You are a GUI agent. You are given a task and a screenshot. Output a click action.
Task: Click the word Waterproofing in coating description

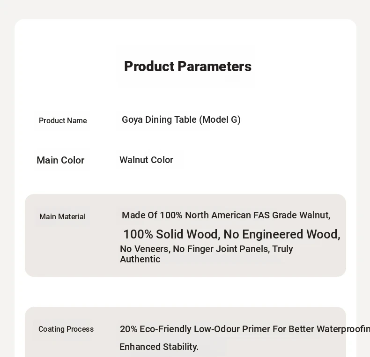(x=343, y=329)
